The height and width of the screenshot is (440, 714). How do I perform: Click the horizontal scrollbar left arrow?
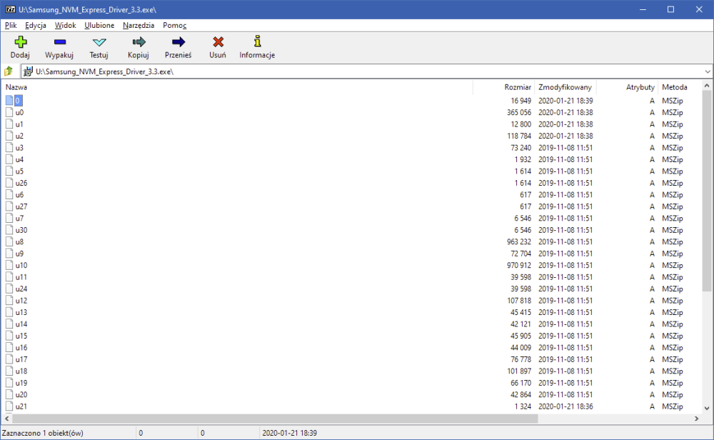tap(7, 418)
